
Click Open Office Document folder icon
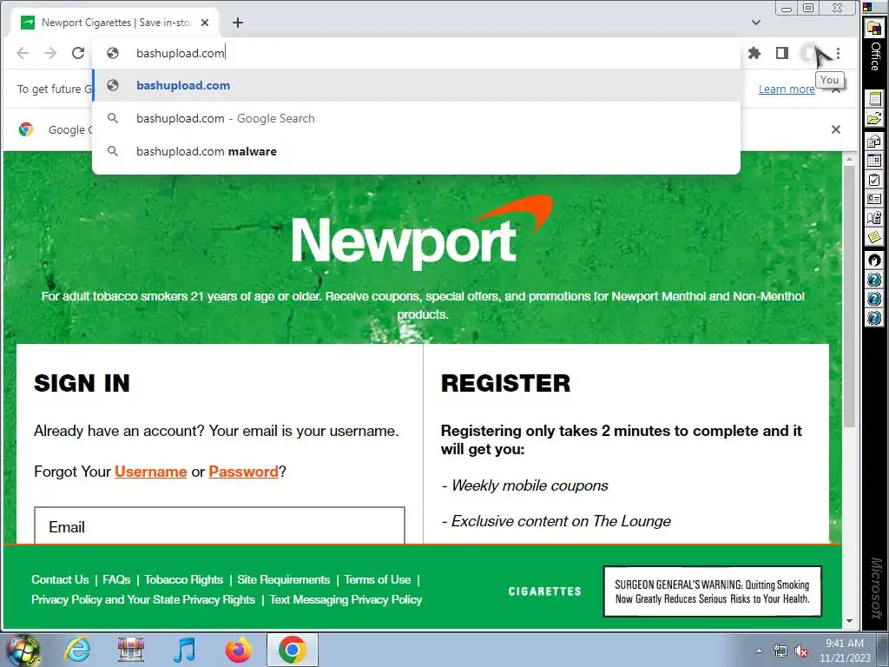[875, 118]
